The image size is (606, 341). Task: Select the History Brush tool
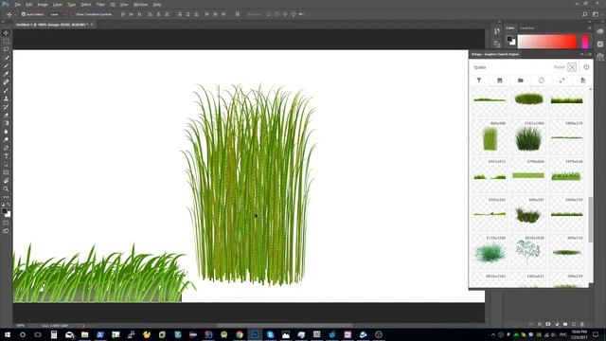coord(6,107)
